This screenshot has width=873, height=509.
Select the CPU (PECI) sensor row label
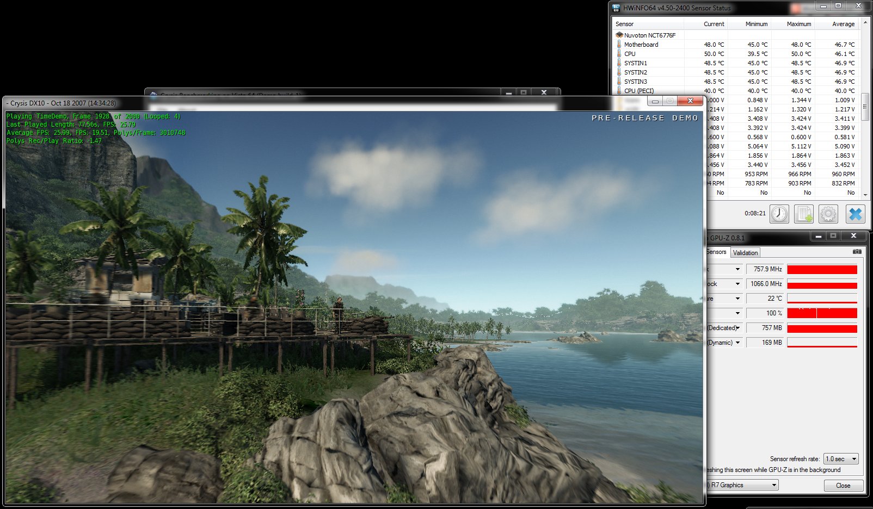[x=639, y=91]
